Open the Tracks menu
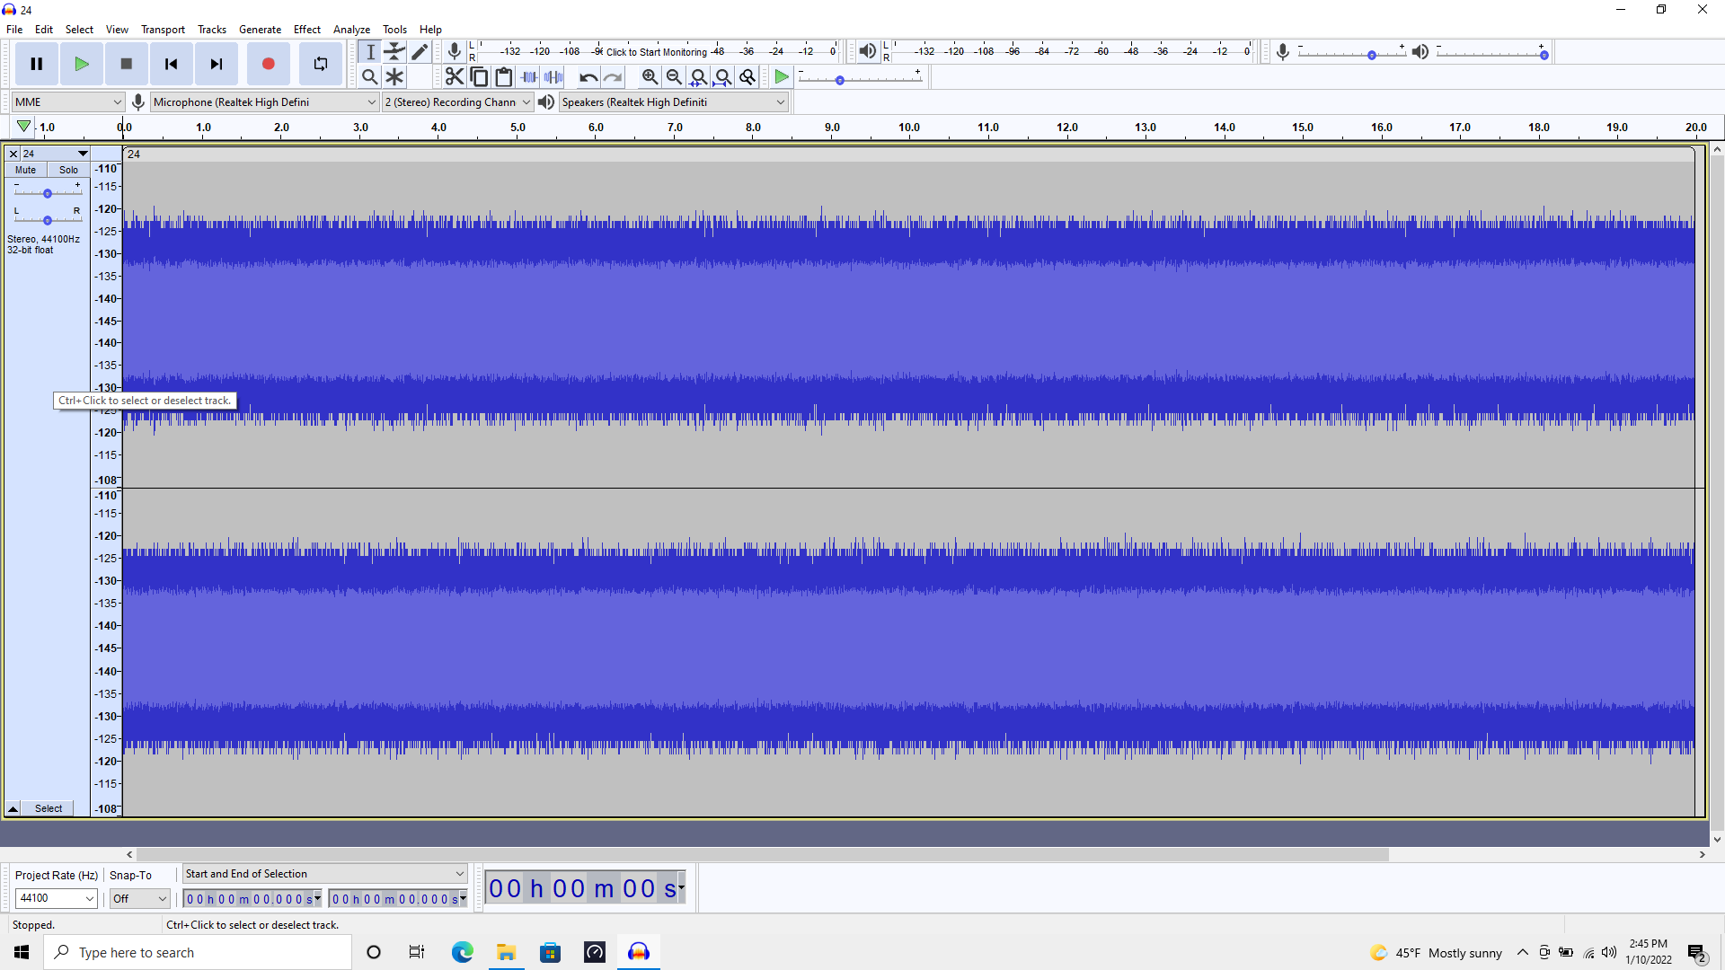This screenshot has width=1725, height=970. coord(212,30)
